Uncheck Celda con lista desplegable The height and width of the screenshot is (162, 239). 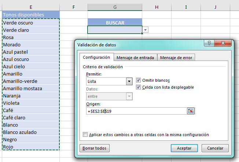pyautogui.click(x=139, y=87)
